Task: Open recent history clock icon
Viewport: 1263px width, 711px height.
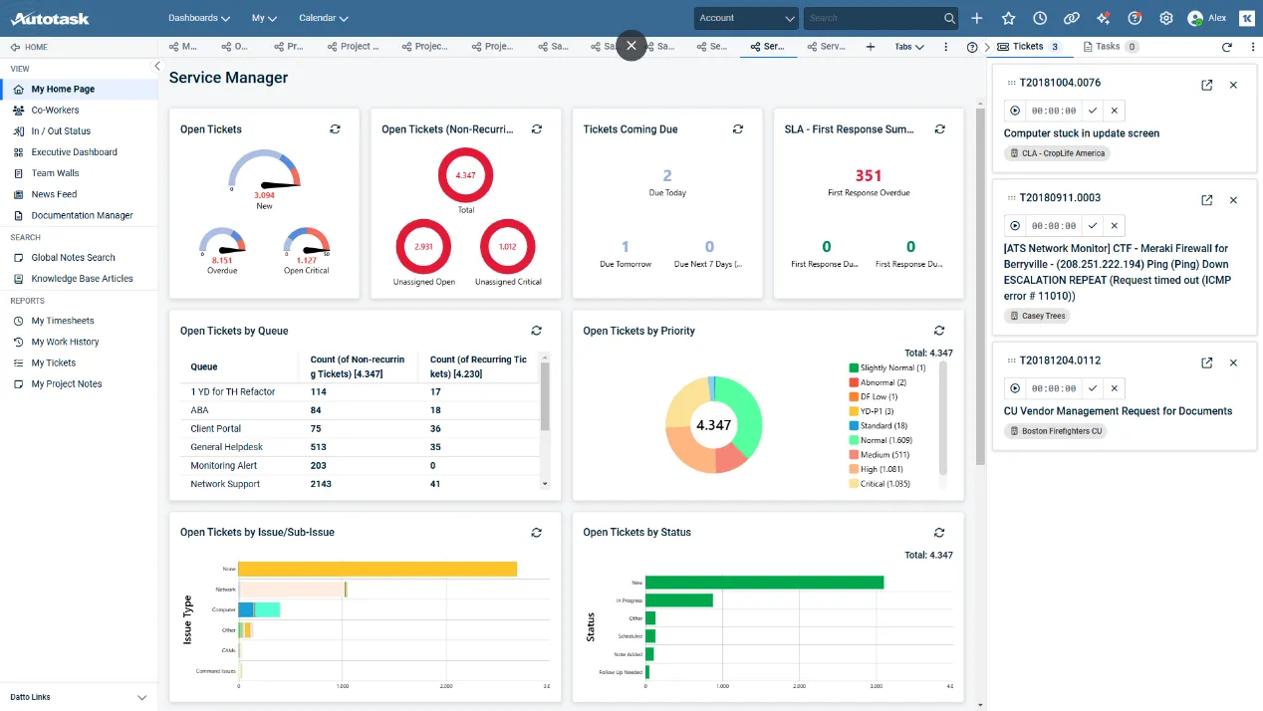Action: pyautogui.click(x=1040, y=18)
